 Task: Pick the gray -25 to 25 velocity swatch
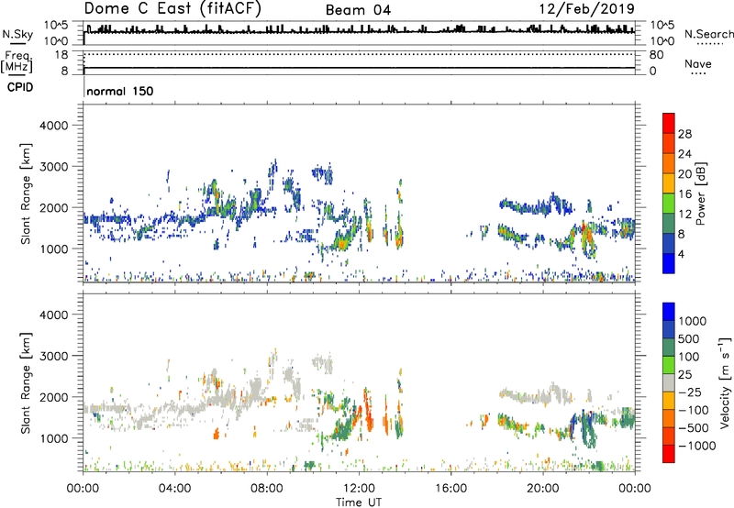669,382
